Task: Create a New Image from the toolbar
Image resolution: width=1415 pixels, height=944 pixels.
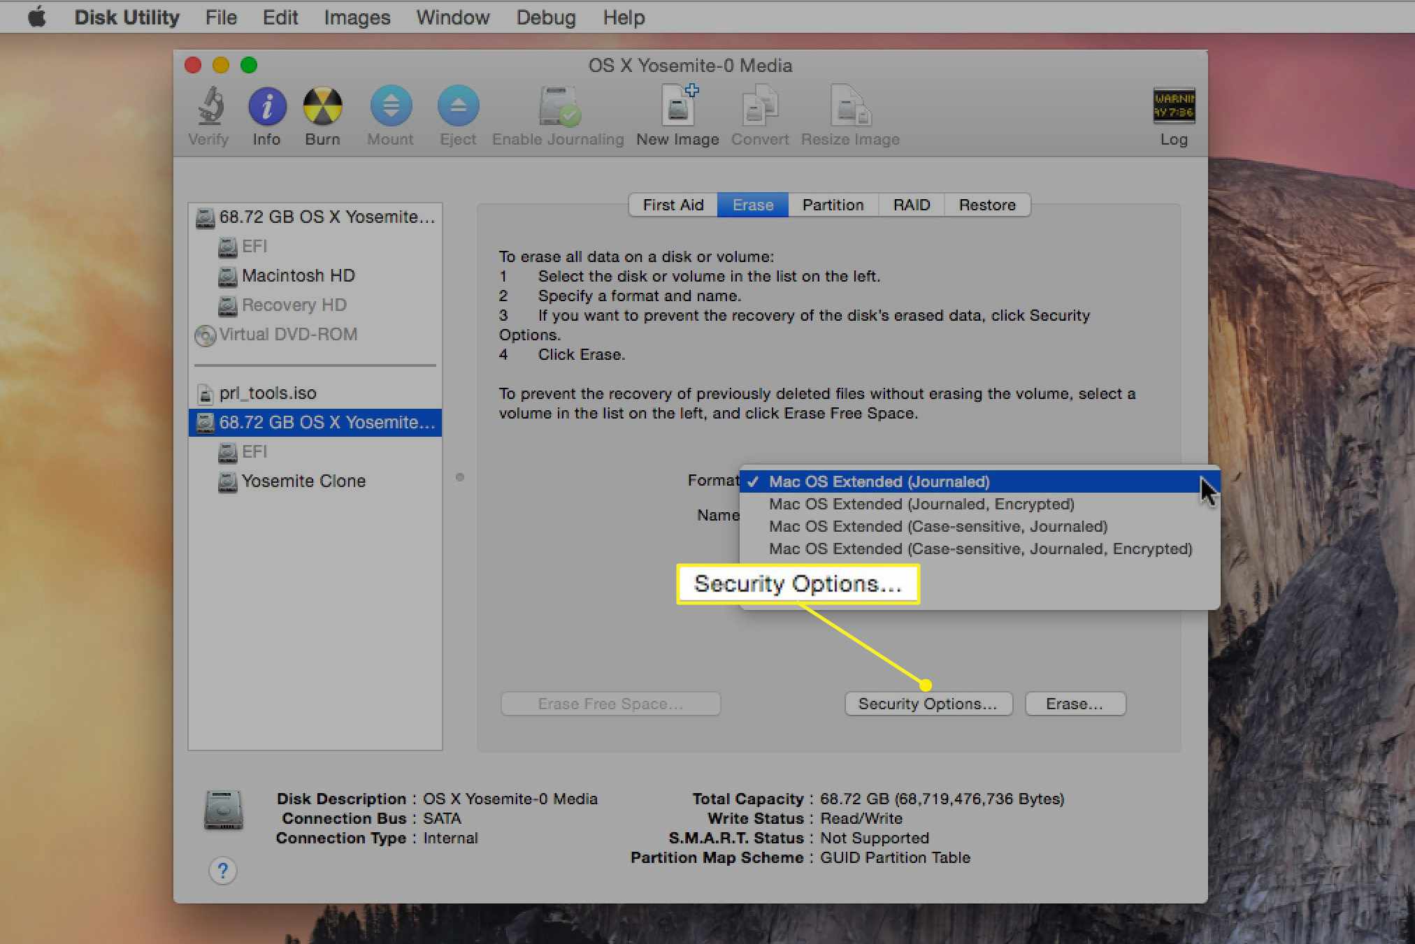Action: (678, 106)
